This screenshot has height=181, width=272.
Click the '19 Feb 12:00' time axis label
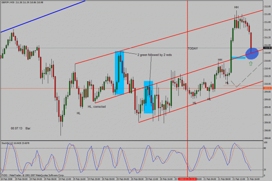[65, 179]
